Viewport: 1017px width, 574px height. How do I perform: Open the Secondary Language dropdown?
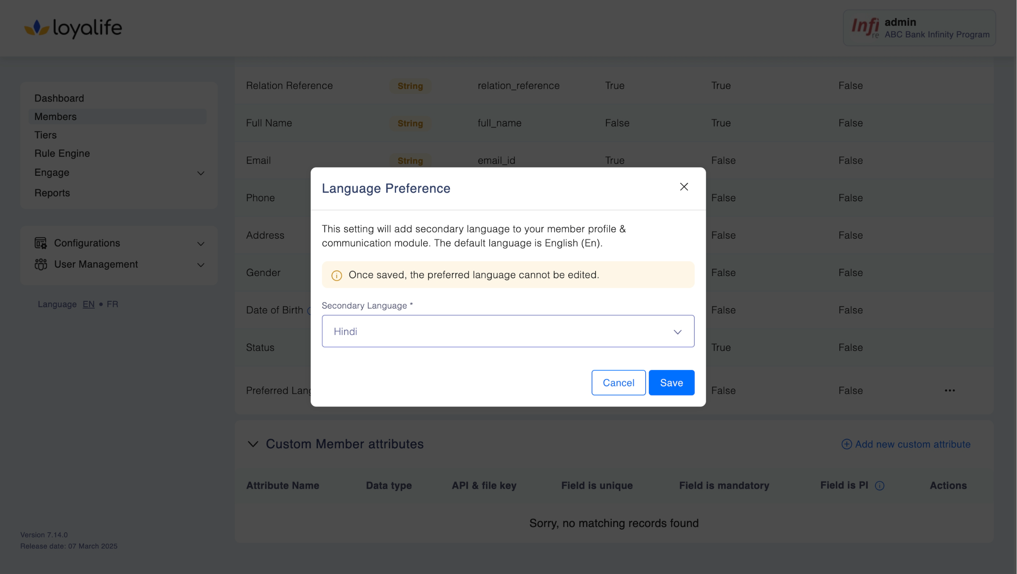point(508,331)
